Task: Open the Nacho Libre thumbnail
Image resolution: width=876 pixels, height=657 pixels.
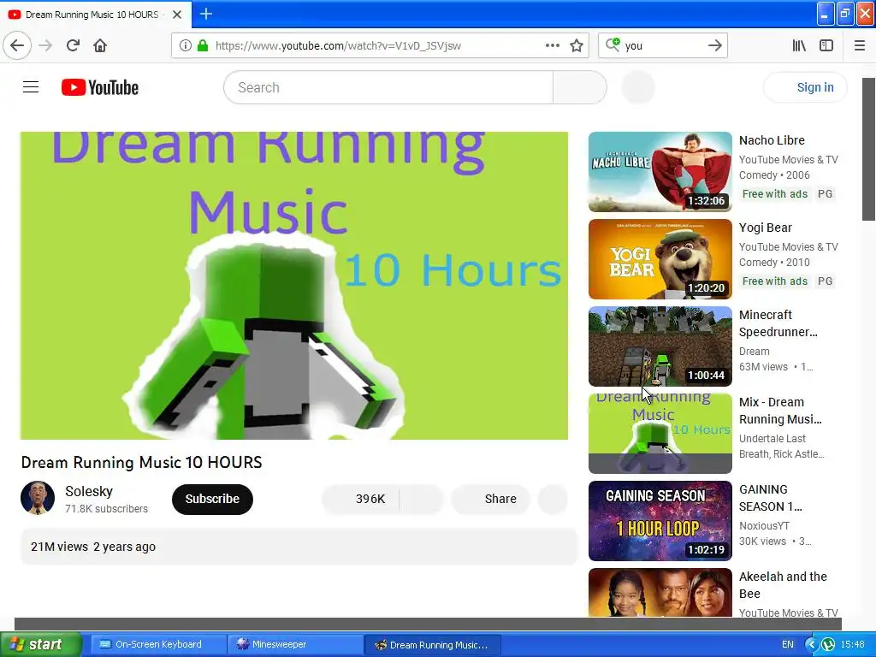Action: click(660, 171)
